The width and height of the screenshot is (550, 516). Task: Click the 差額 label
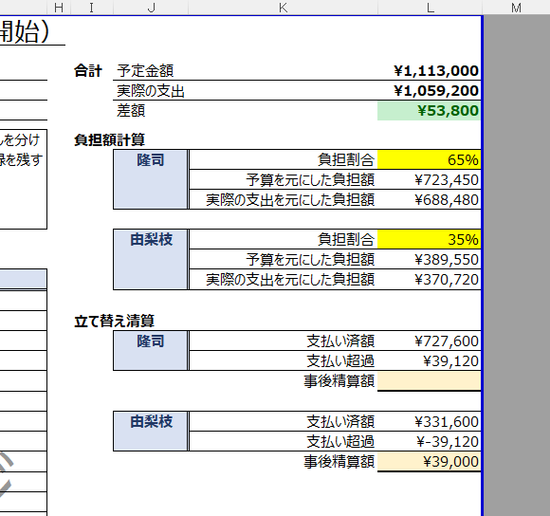point(131,111)
